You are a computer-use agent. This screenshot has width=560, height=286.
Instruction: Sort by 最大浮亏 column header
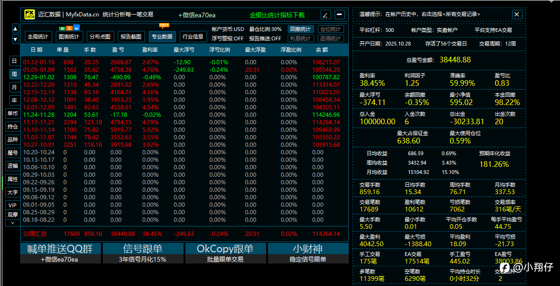pos(184,50)
